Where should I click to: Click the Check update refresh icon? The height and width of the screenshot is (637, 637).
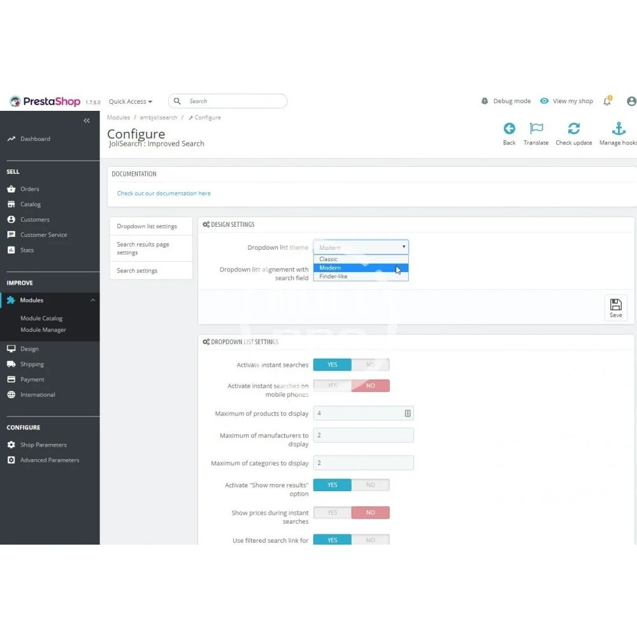[574, 129]
